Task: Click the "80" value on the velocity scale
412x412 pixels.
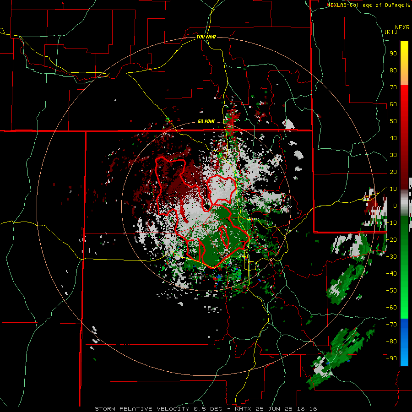Action: tap(393, 70)
